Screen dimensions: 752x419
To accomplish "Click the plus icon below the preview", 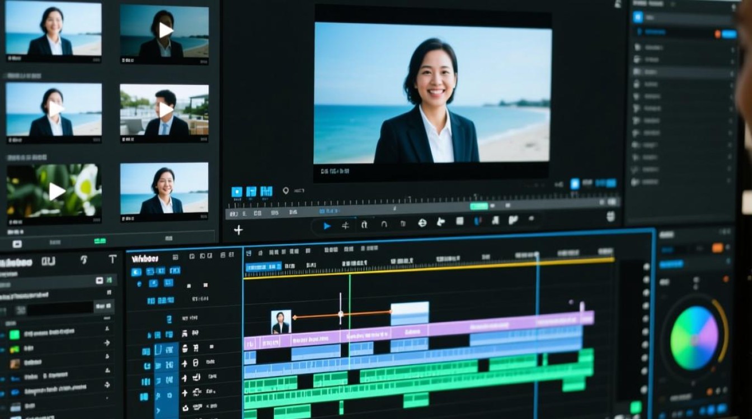I will click(x=238, y=230).
